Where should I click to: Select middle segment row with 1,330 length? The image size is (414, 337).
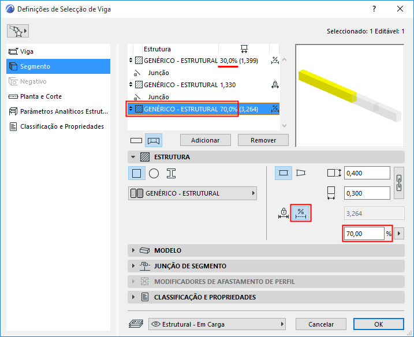click(203, 85)
